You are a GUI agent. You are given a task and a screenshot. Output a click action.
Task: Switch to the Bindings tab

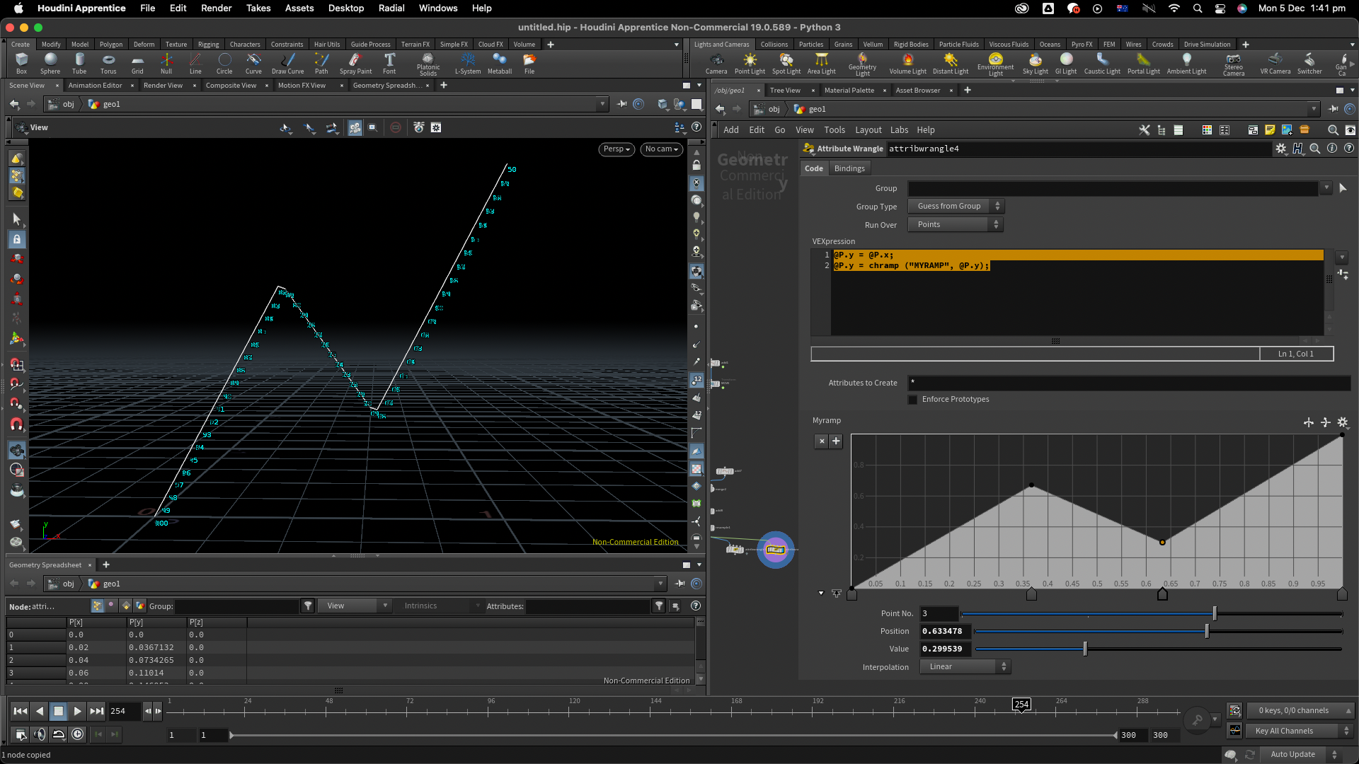coord(849,169)
